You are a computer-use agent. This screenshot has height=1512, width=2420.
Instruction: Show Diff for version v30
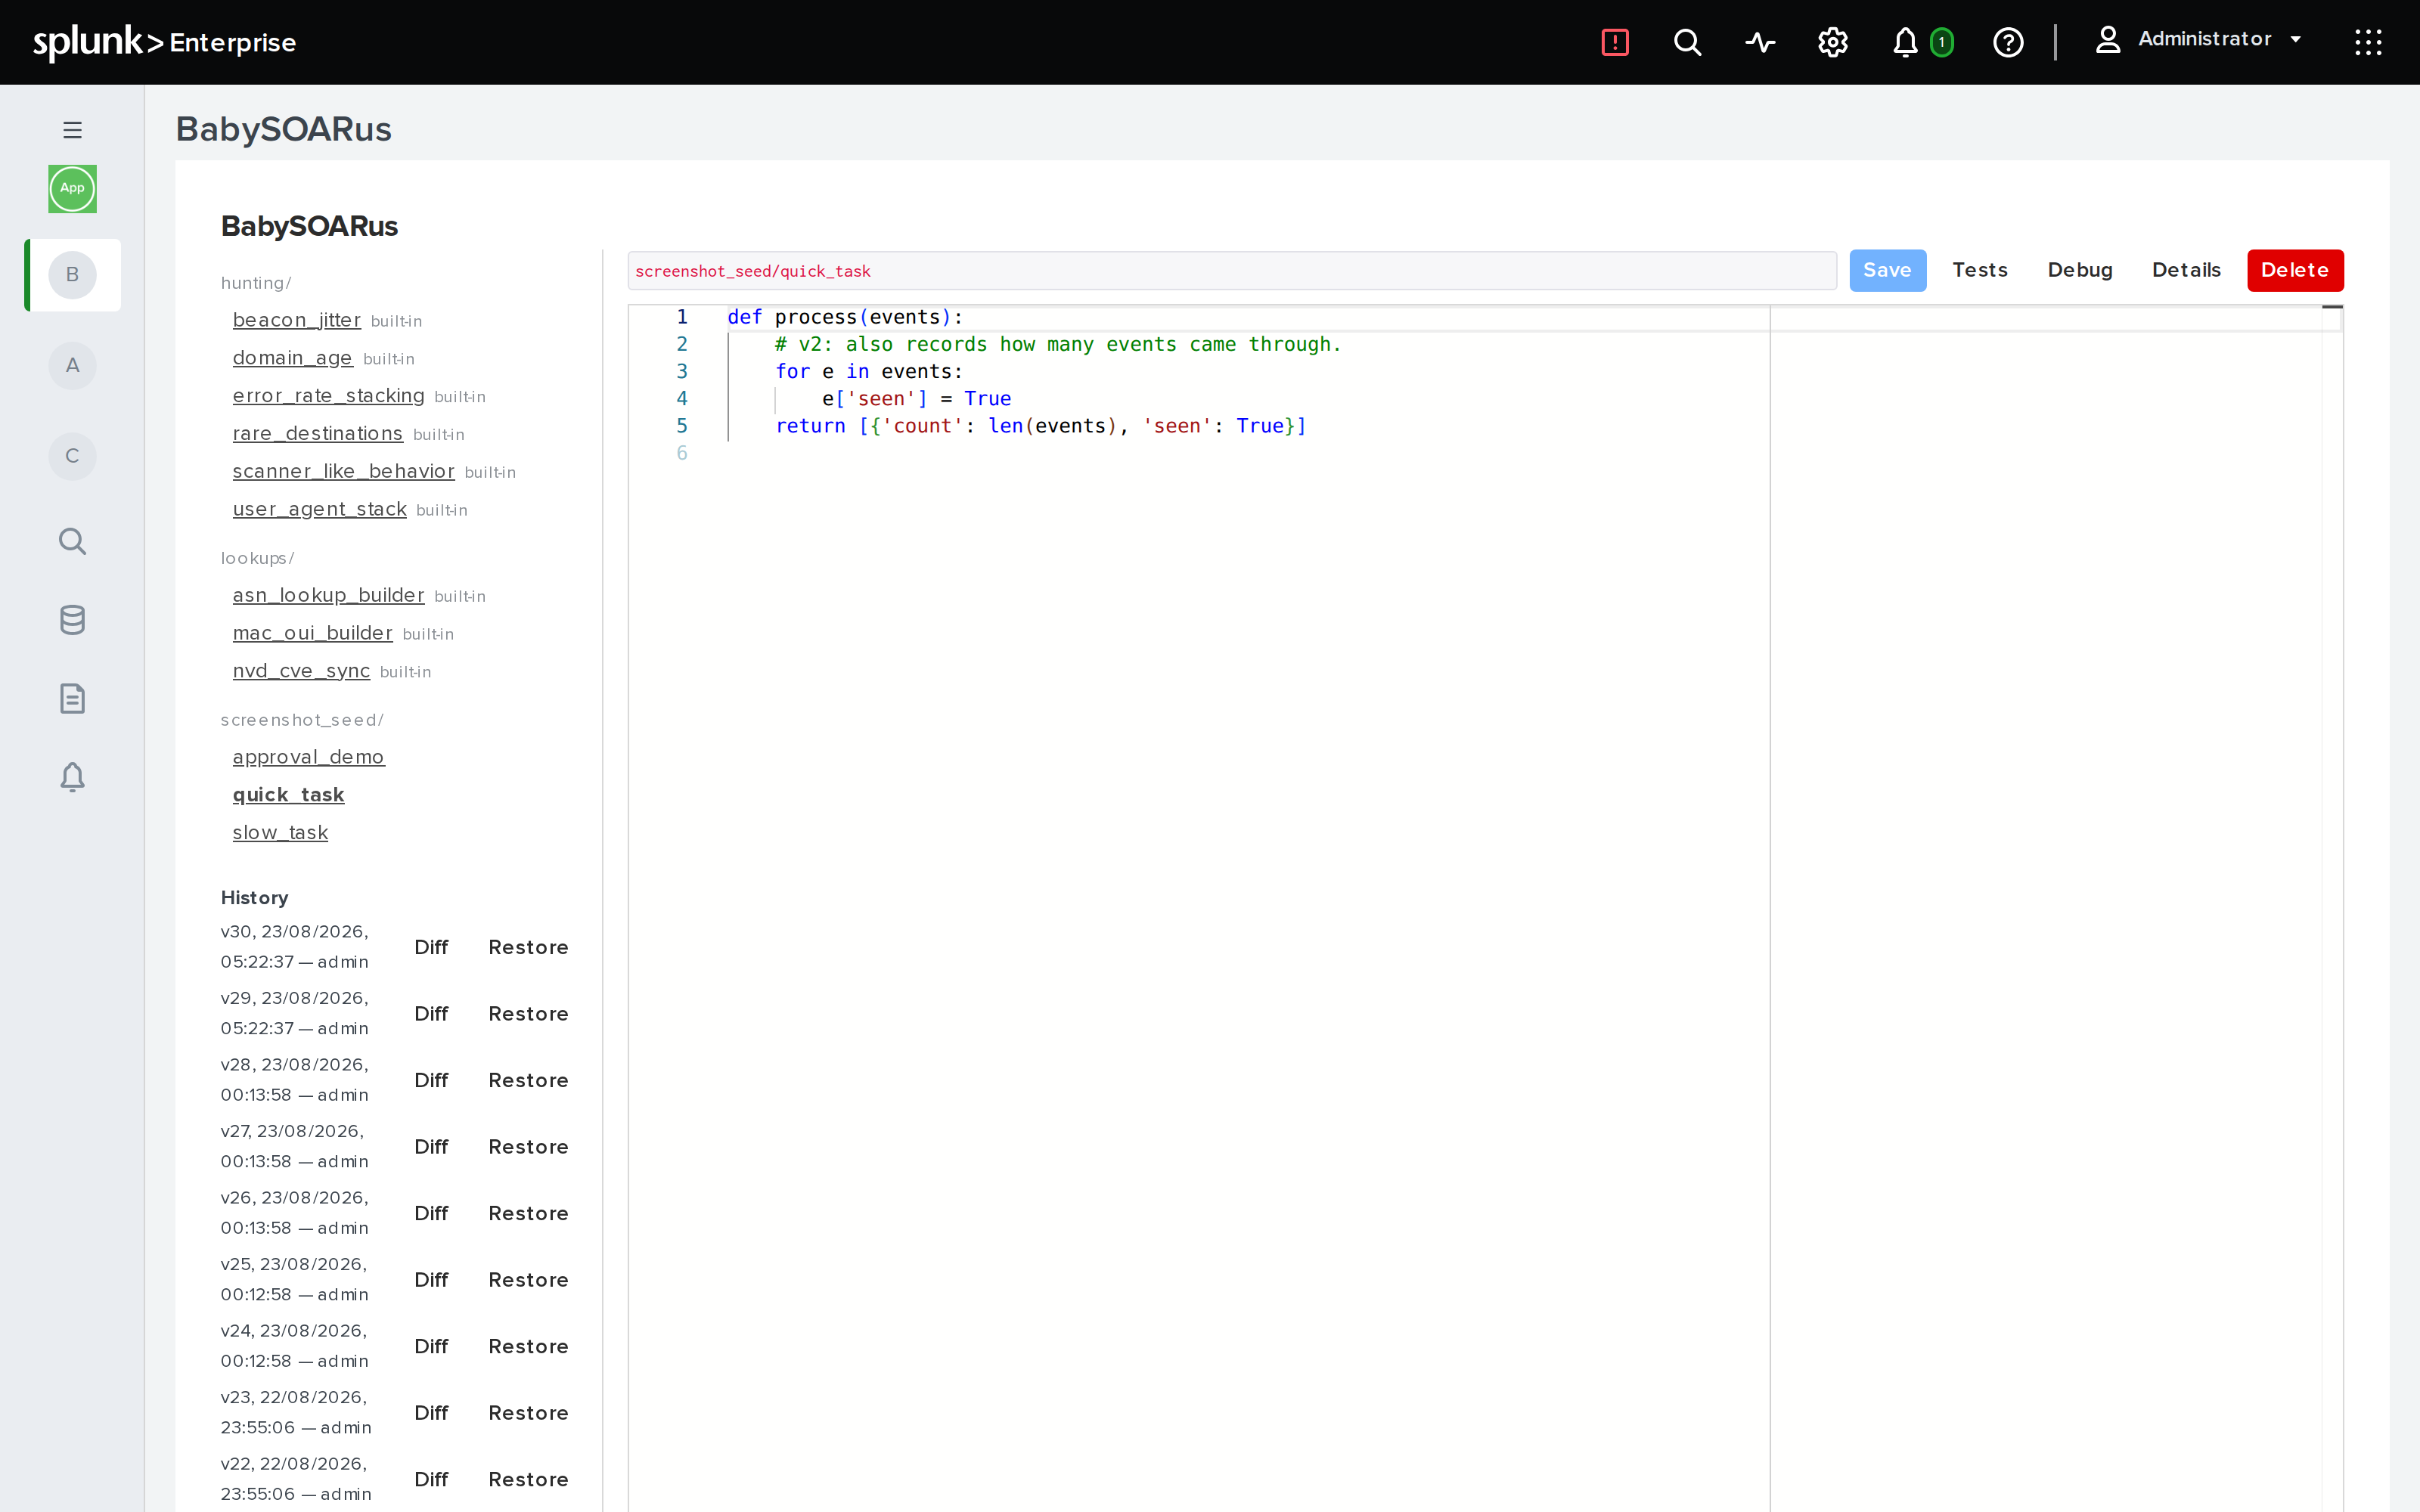pos(431,947)
